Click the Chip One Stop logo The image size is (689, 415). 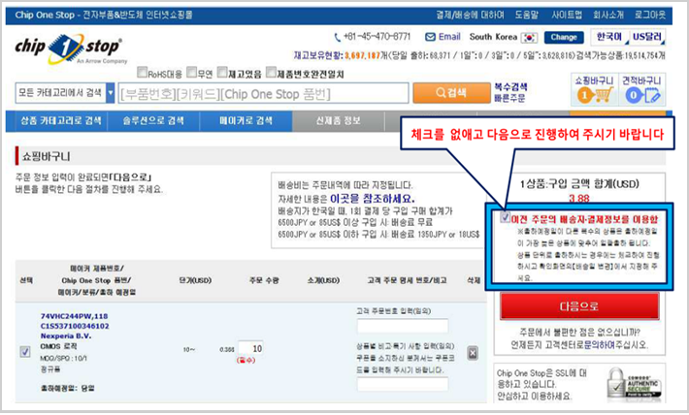[68, 48]
